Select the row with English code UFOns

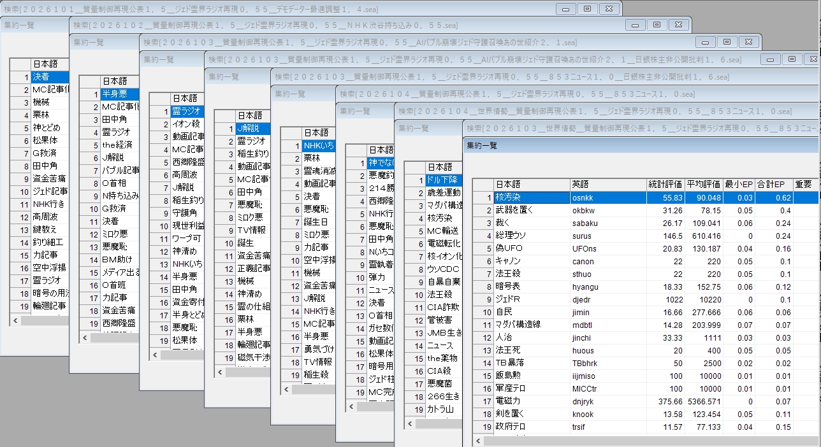(584, 248)
